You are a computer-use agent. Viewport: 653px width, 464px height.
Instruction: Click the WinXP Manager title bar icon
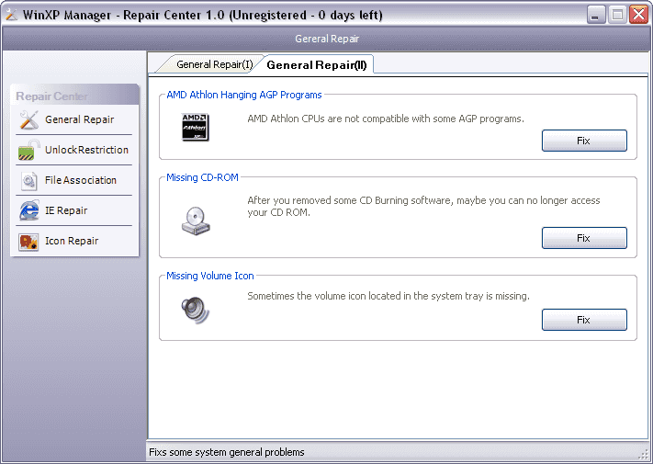(x=11, y=15)
